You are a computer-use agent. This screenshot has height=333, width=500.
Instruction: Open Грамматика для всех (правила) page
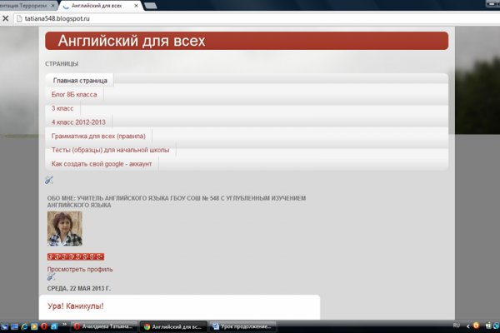click(98, 137)
